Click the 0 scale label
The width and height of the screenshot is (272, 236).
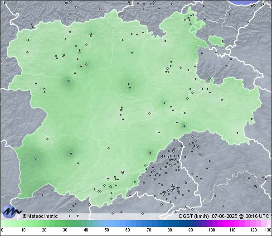[2, 230]
